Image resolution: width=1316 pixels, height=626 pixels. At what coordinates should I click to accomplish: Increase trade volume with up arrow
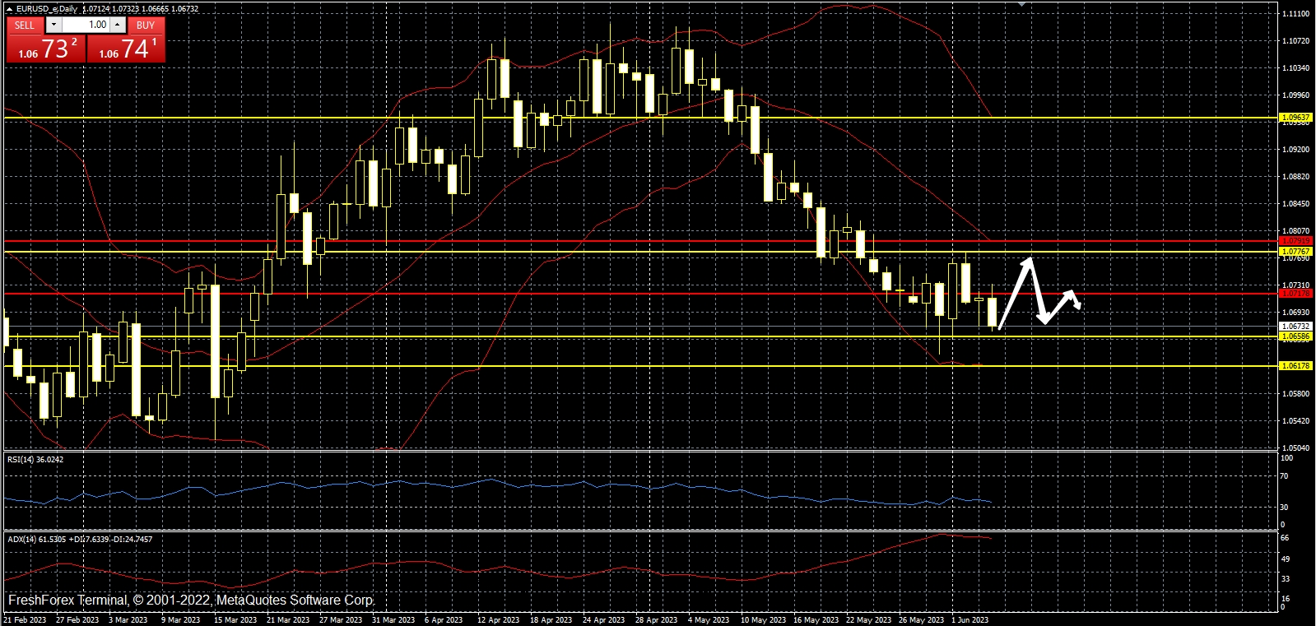118,25
